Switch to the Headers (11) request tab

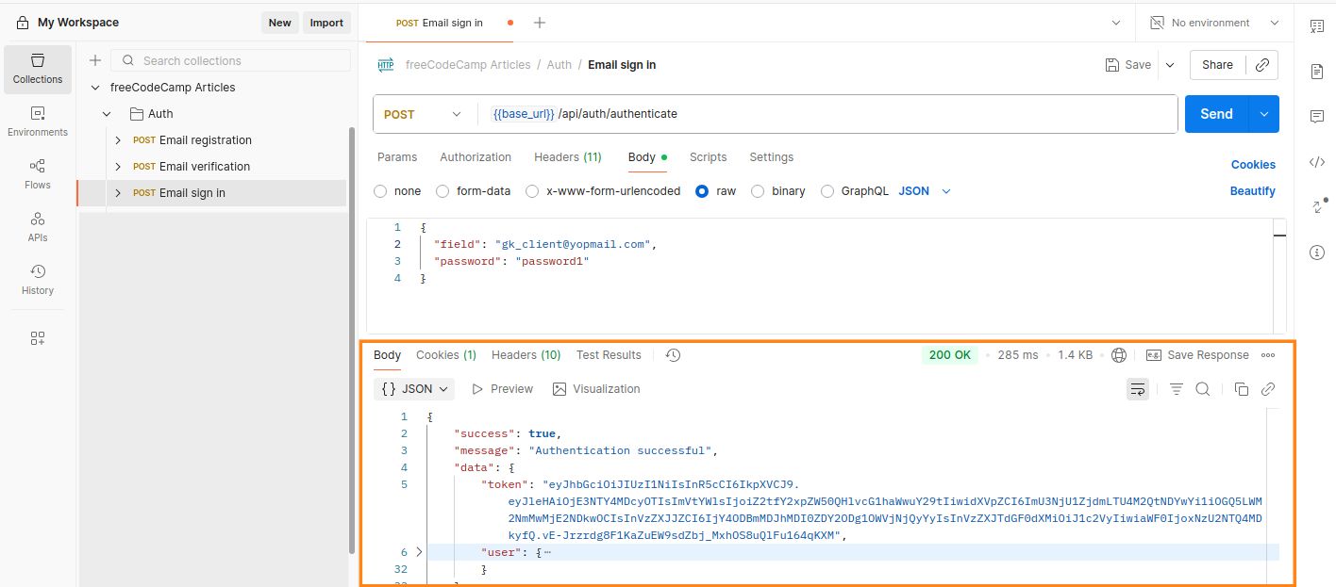pyautogui.click(x=567, y=157)
